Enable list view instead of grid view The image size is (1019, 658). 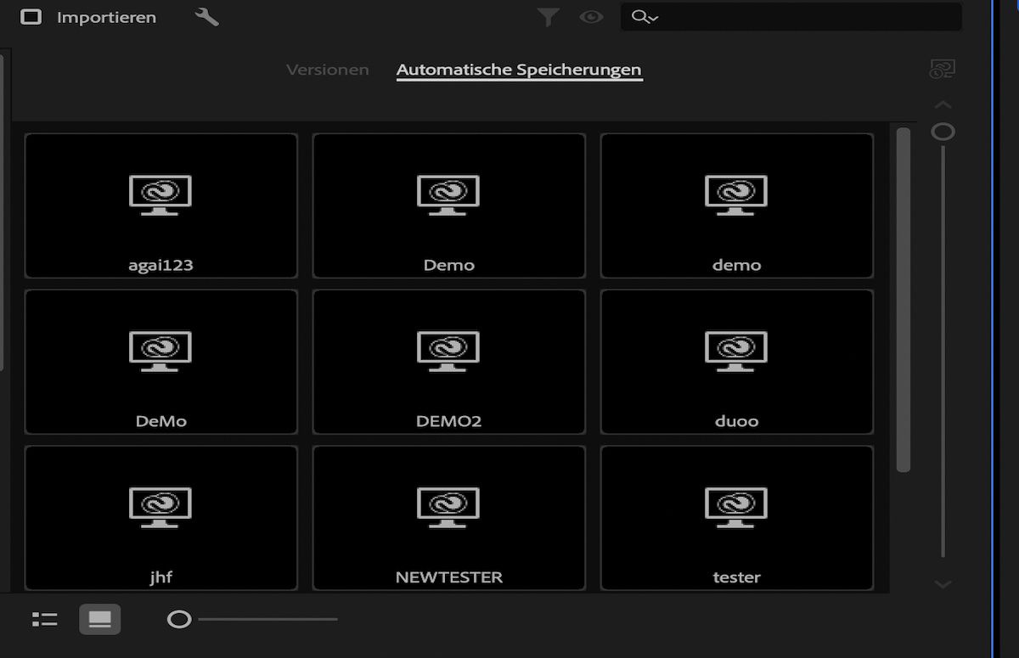[44, 619]
